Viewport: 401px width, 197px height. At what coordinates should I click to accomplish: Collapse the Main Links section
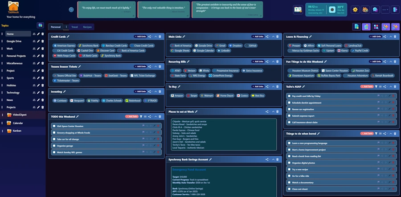tap(273, 37)
